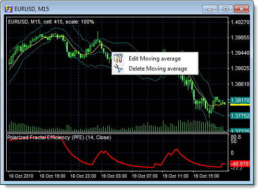
Task: Click the scissors icon for Delete Moving average
Action: pos(118,68)
